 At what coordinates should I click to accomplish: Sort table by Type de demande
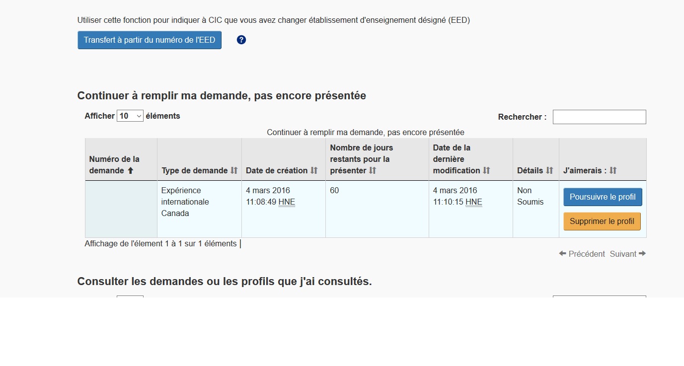tap(234, 171)
